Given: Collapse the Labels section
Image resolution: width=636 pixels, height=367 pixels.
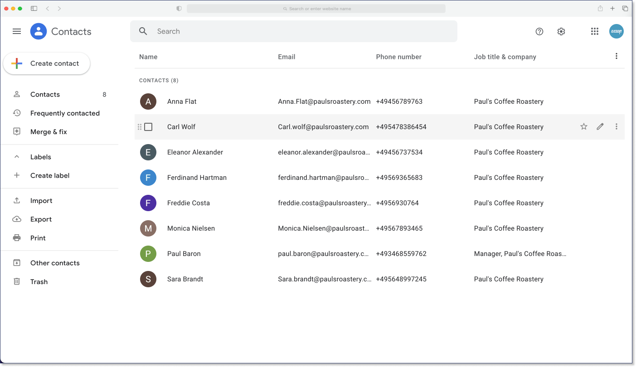Looking at the screenshot, I should pos(17,156).
